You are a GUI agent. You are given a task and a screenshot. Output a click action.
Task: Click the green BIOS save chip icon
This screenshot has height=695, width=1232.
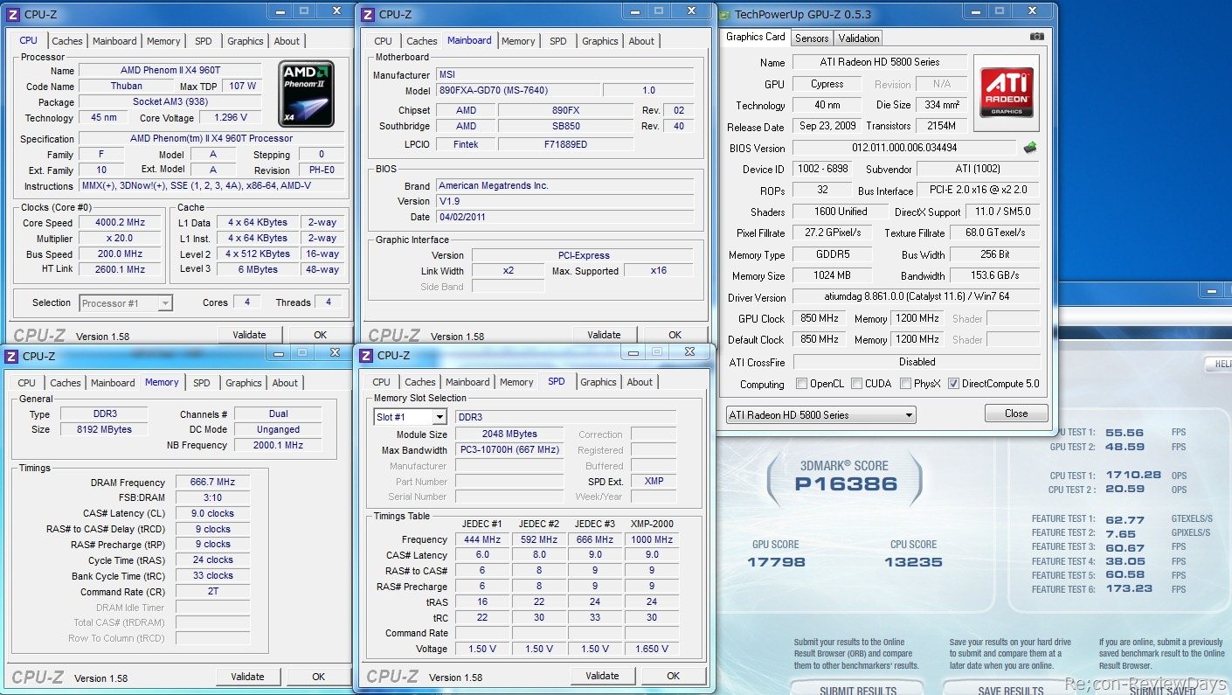coord(1031,148)
